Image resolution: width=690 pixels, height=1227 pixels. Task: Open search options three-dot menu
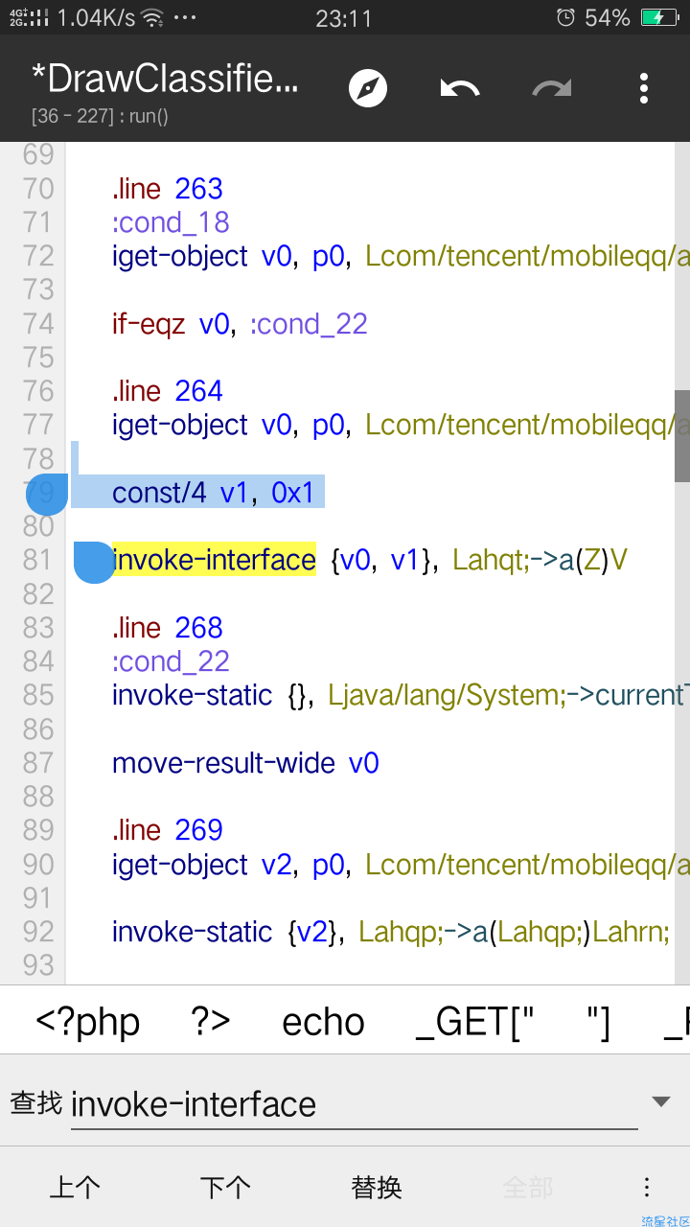[647, 1187]
